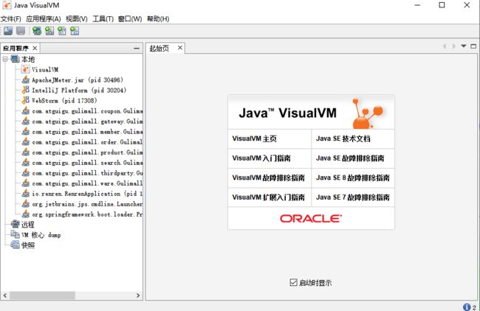Viewport: 480px width, 311px height.
Task: Open the 帮助(H) menu
Action: [x=158, y=19]
